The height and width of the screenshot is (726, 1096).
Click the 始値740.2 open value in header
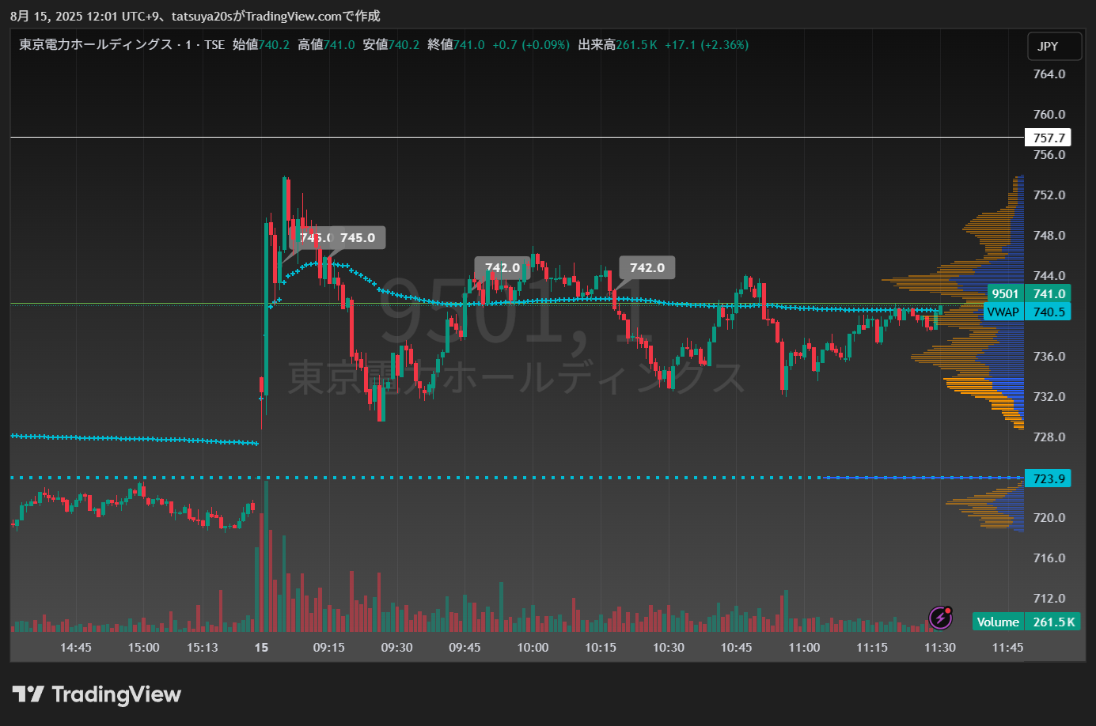tap(261, 45)
